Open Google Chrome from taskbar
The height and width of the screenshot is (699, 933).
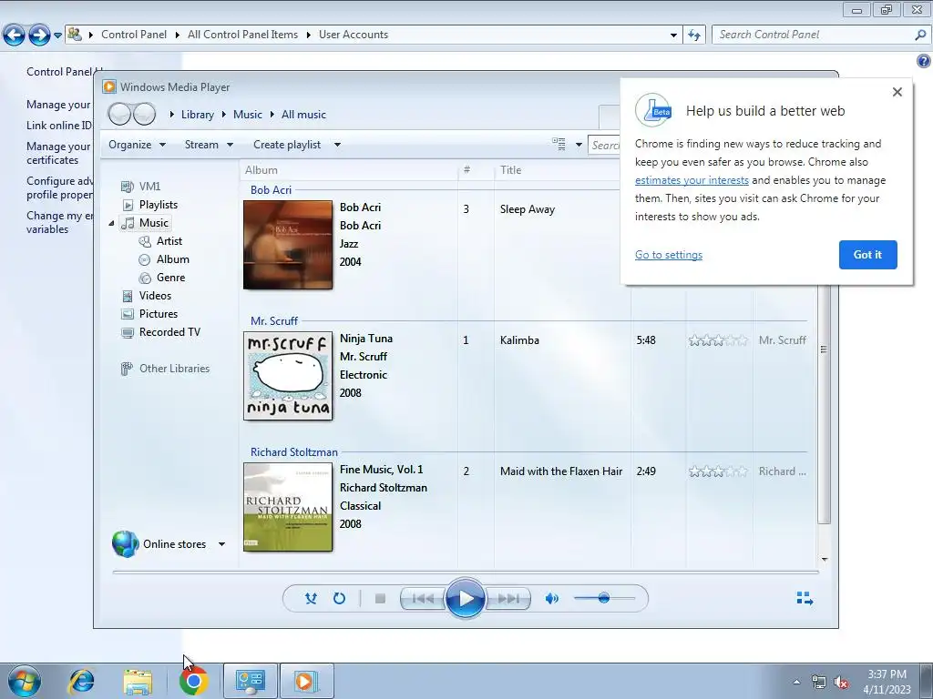[193, 681]
